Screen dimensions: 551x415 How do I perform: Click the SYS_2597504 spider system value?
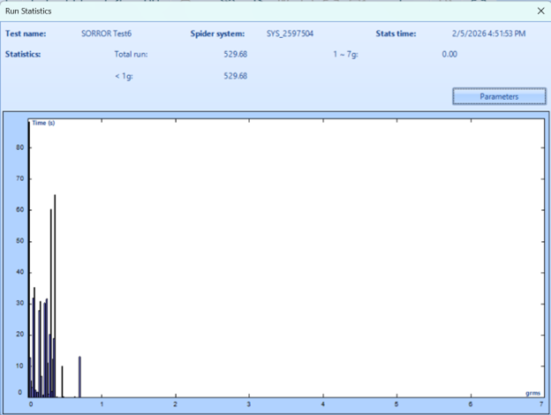pyautogui.click(x=290, y=34)
